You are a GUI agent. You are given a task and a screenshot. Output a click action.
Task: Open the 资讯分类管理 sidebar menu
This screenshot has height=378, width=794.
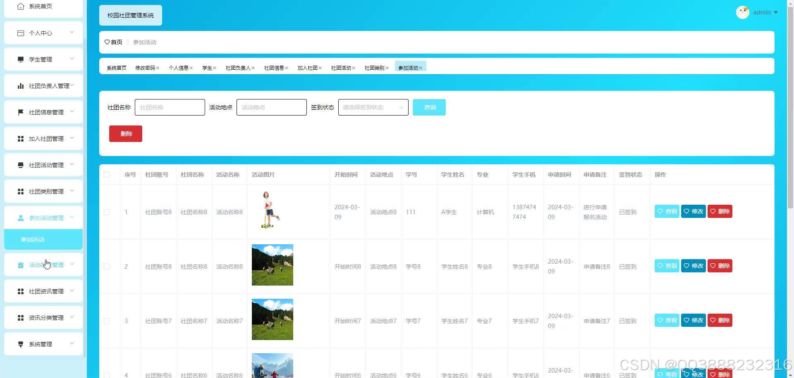tap(43, 318)
